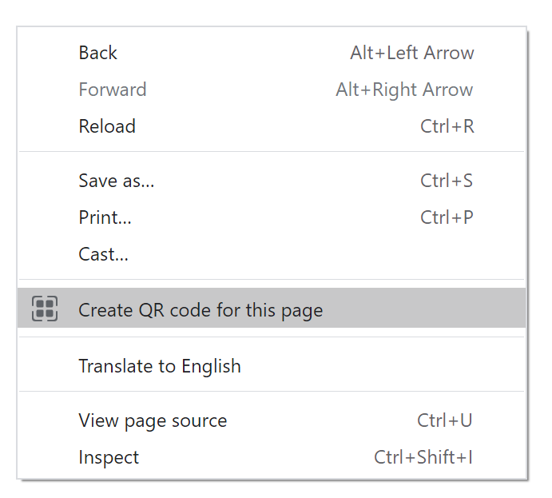Click the Alt+Left Arrow shortcut label

[x=411, y=54]
